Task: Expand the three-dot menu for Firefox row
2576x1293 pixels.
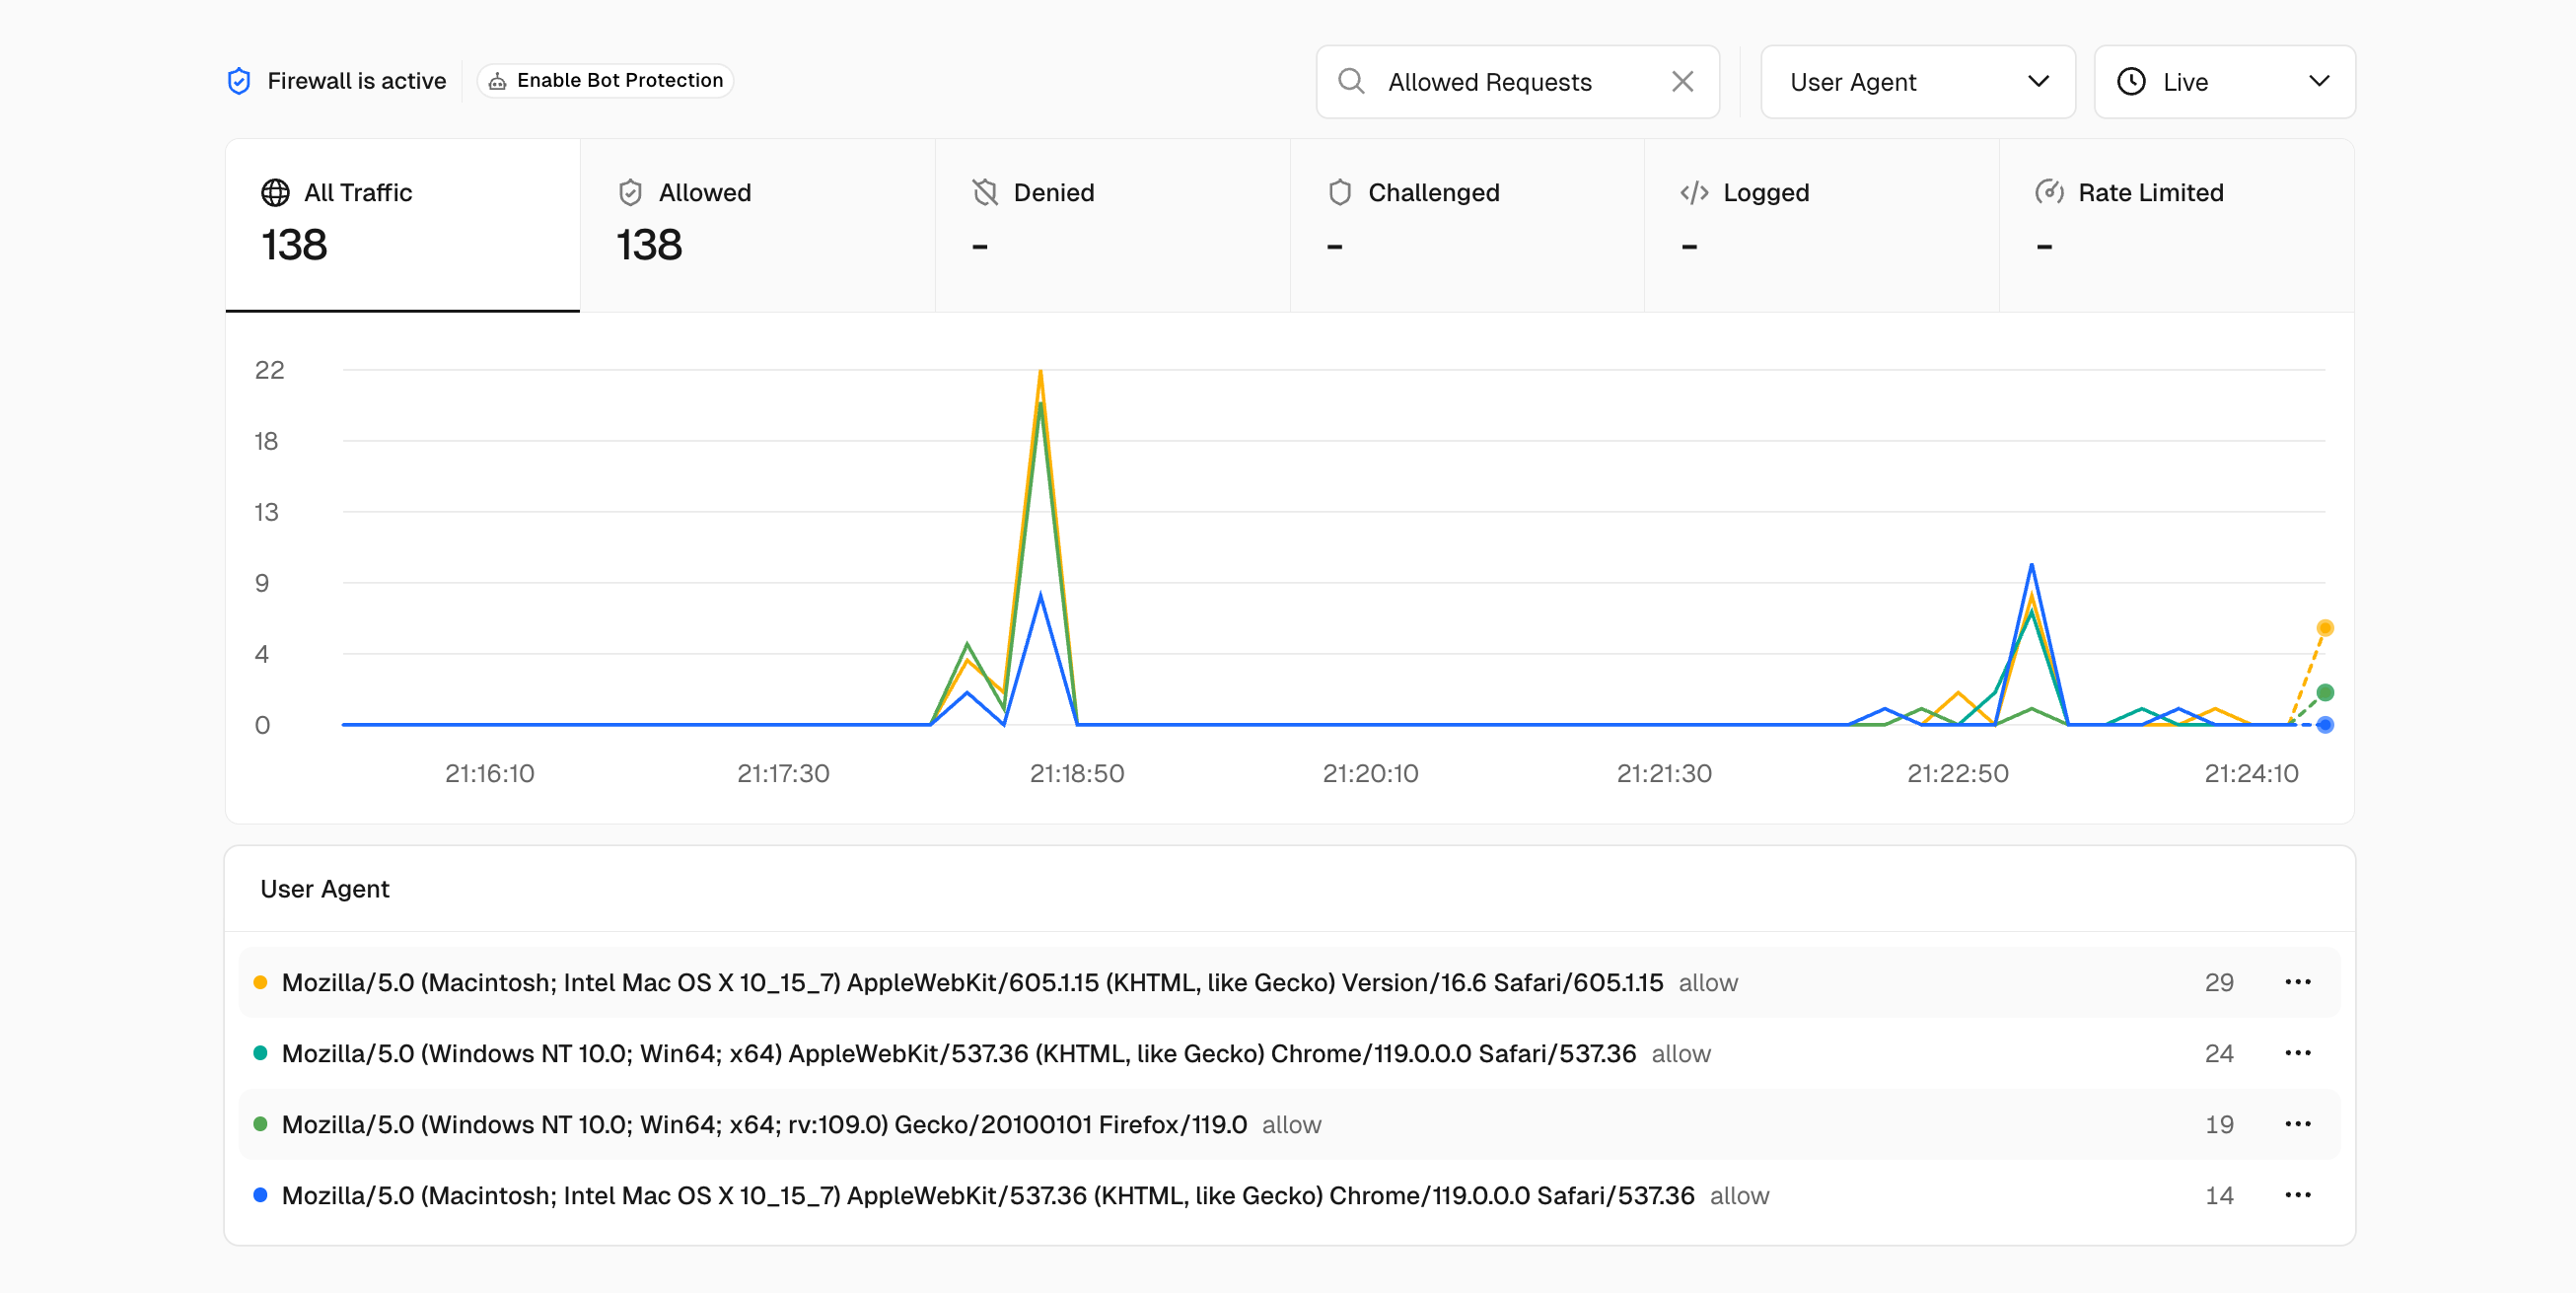Action: 2299,1123
